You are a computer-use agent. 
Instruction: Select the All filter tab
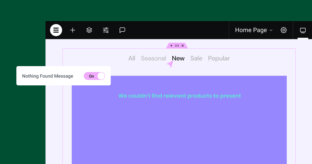pos(132,58)
